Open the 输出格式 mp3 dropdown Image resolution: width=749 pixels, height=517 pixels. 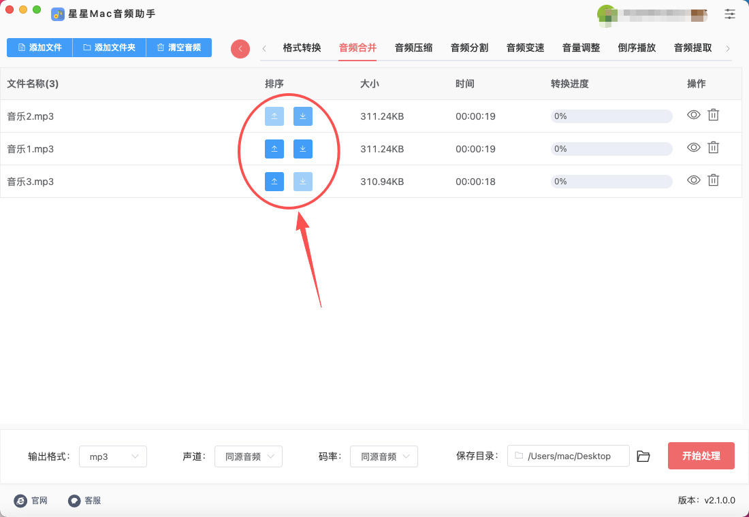point(113,456)
